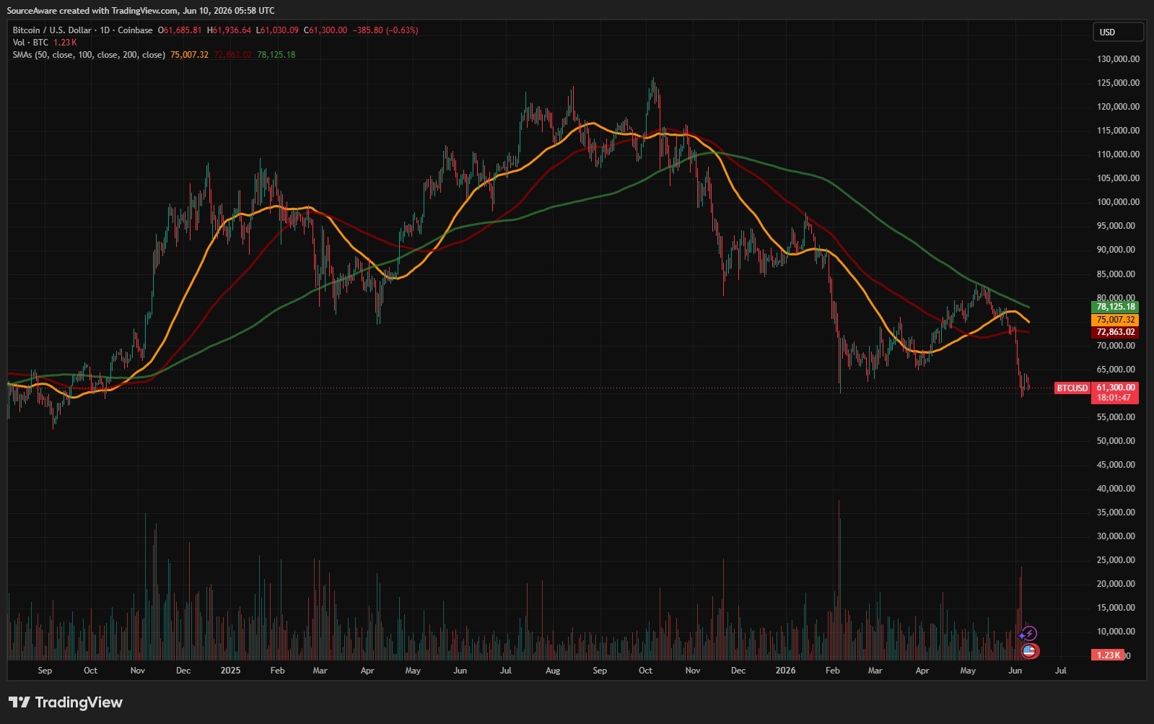1154x724 pixels.
Task: Click the dark red 72,863.02 SMA axis label
Action: click(x=1115, y=332)
